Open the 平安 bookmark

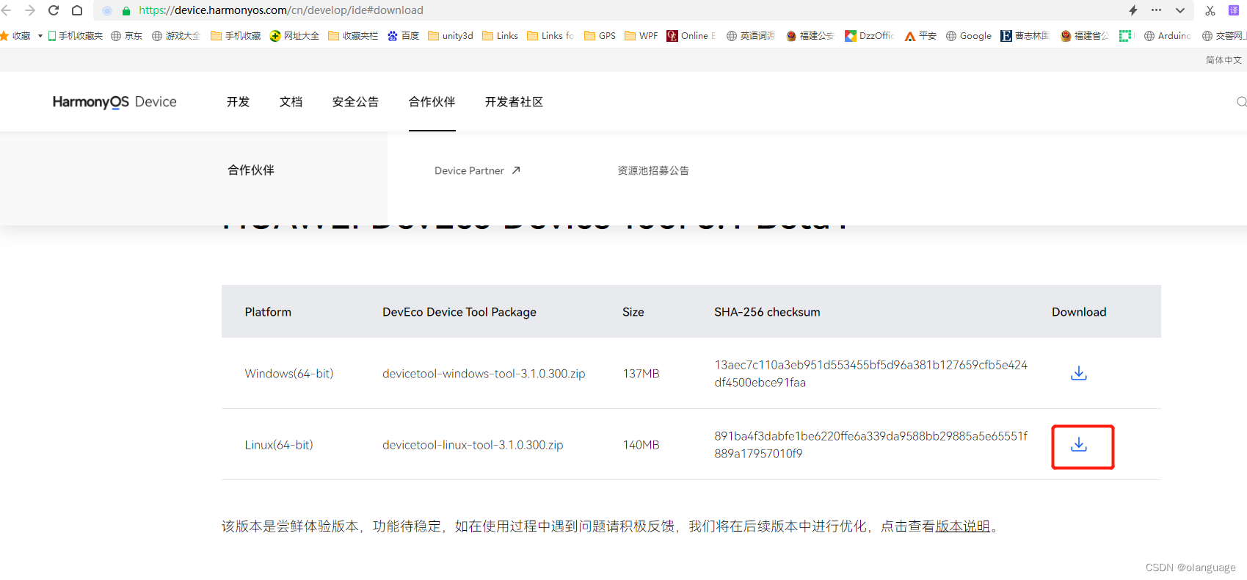click(920, 35)
